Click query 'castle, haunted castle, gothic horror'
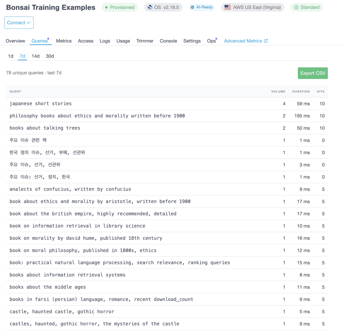This screenshot has width=342, height=332. (x=62, y=311)
